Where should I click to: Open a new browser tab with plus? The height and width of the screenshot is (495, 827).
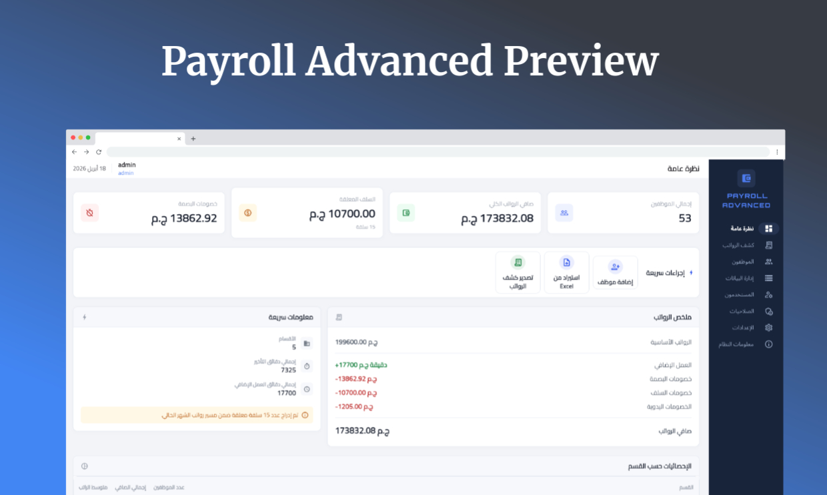point(193,139)
